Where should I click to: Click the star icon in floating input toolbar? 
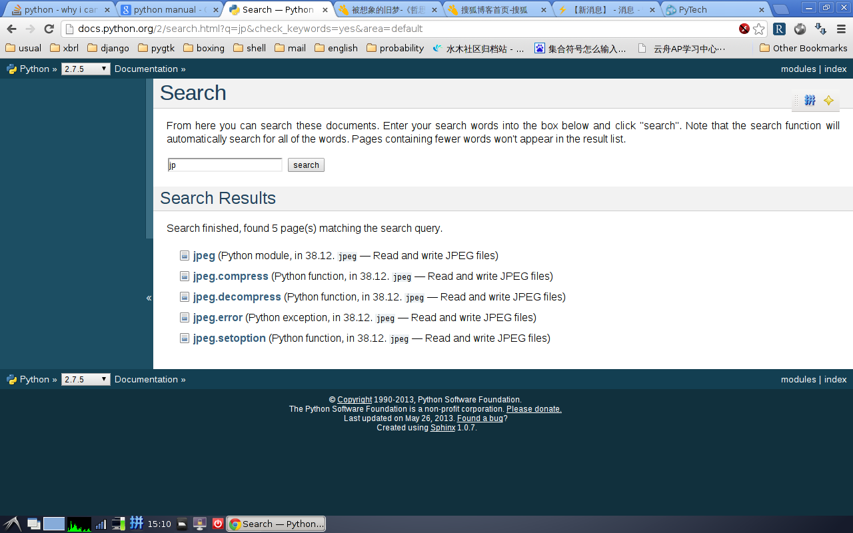(828, 101)
